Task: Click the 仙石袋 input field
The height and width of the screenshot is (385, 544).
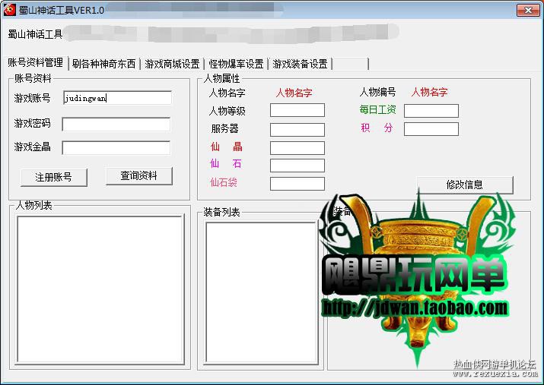Action: pyautogui.click(x=297, y=184)
